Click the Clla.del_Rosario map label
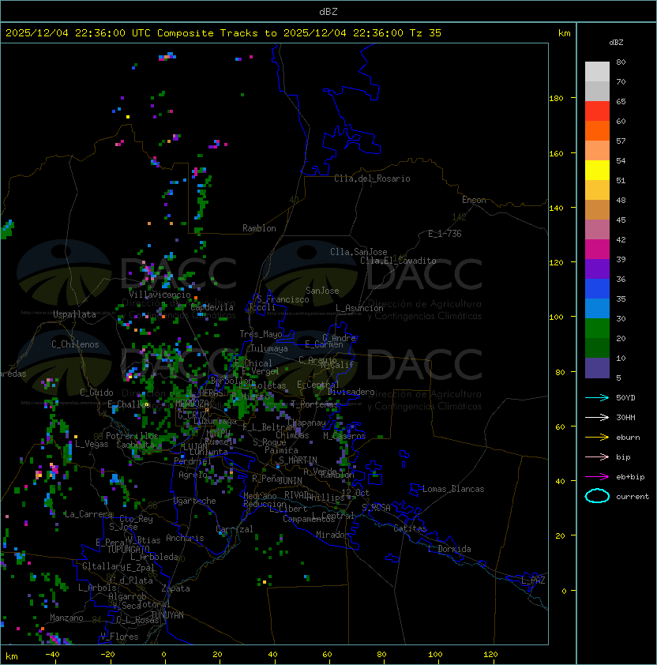The width and height of the screenshot is (657, 665). coord(372,178)
